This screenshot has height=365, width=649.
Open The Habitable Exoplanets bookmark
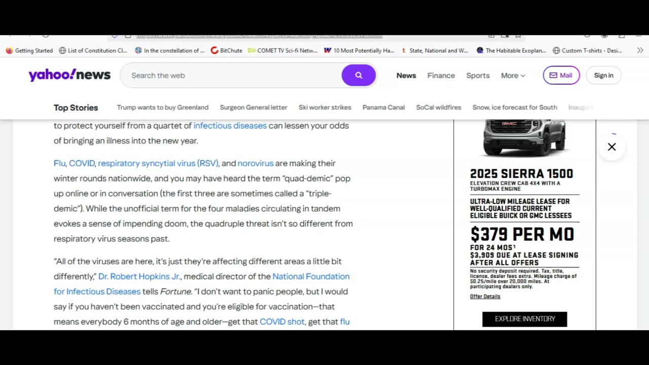[512, 50]
